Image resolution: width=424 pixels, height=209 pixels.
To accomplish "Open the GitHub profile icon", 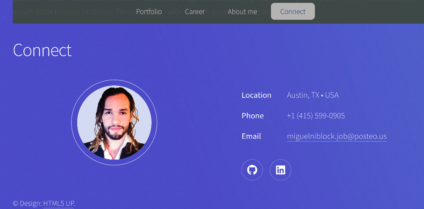I will 252,170.
